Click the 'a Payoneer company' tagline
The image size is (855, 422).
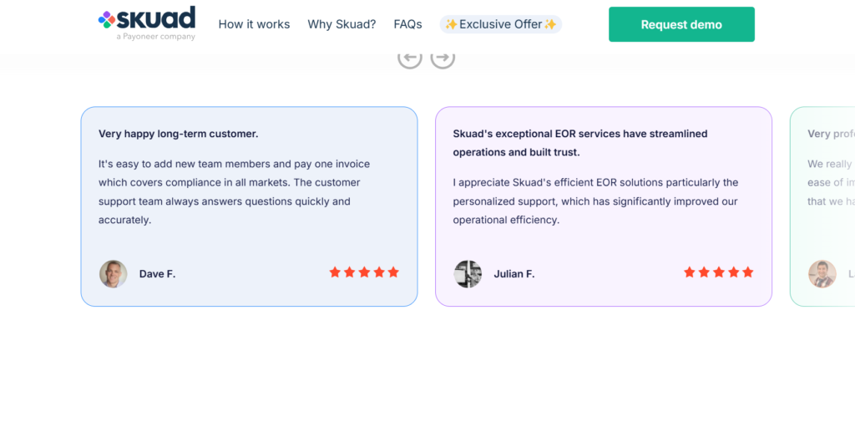(x=156, y=37)
